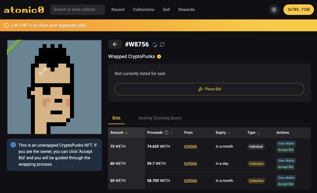Open the 629D66 bidder wallet link
Screen dimensions: 317x193
point(190,146)
